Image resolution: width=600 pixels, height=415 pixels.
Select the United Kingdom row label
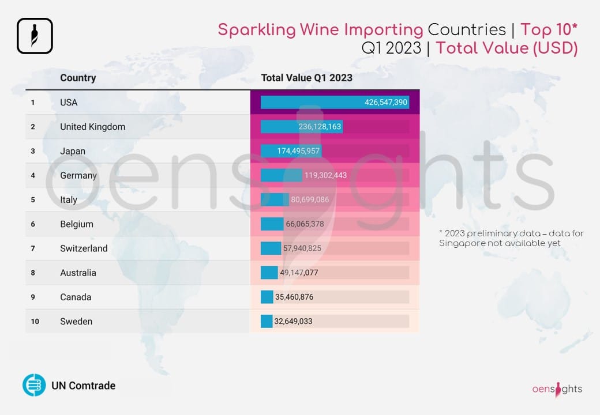[x=92, y=127]
